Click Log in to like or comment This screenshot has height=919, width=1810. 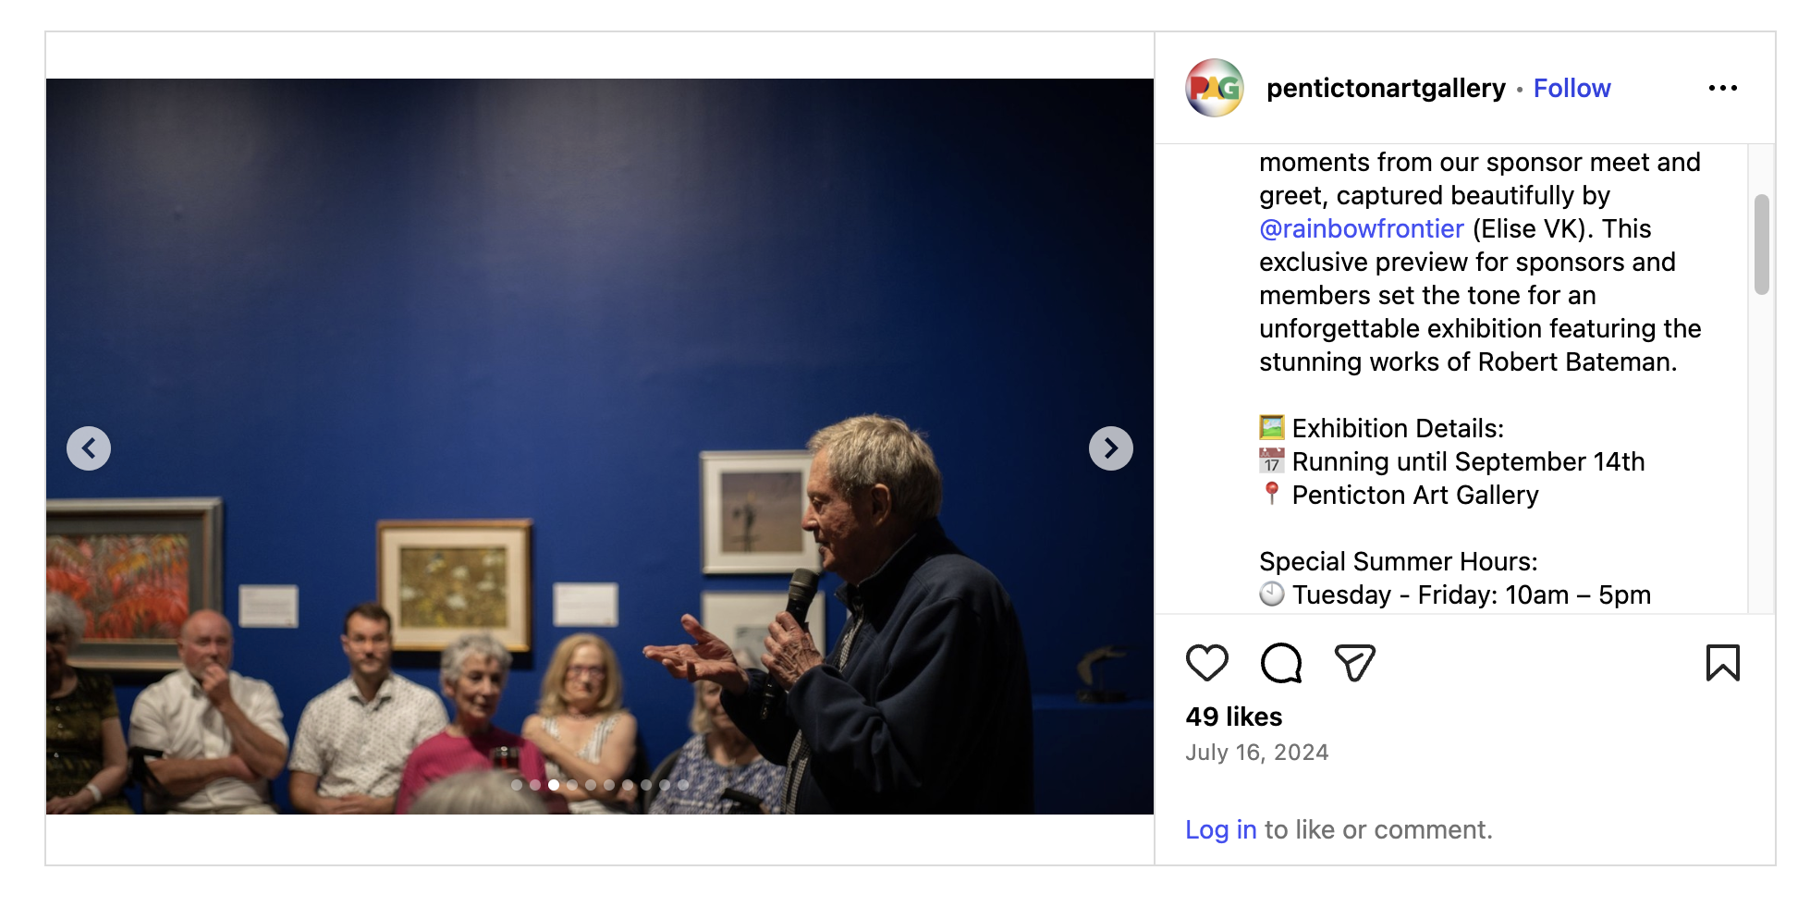pos(1220,829)
